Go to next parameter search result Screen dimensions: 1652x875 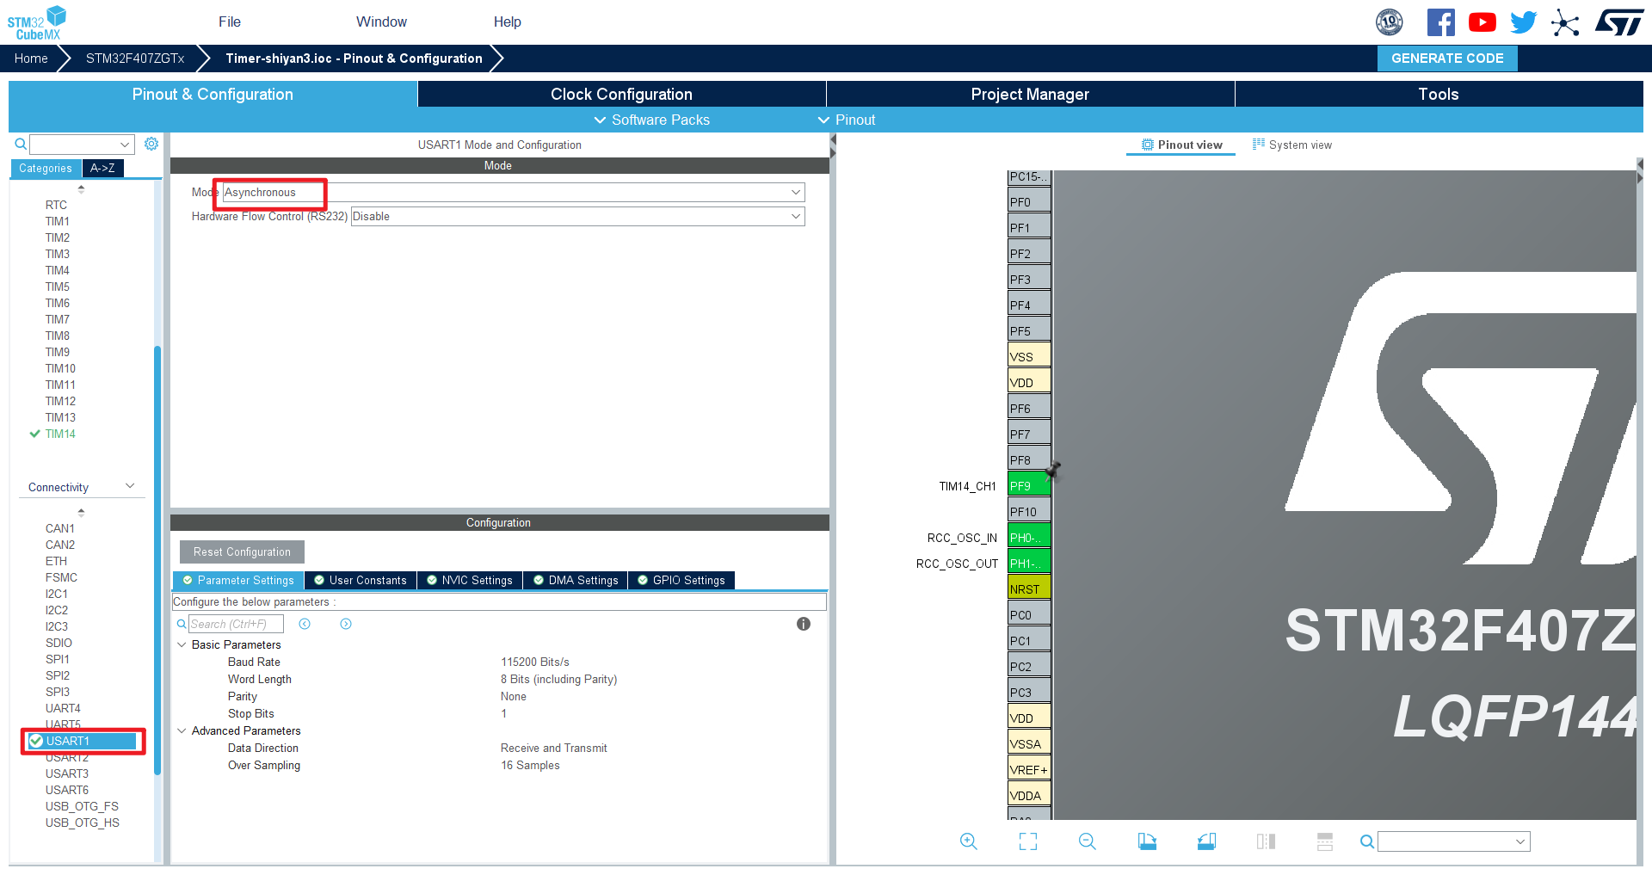[x=346, y=624]
